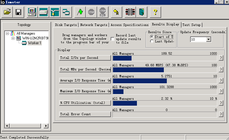Click the Total I/Os per Second progress bar
229x140 pixels.
coord(165,58)
